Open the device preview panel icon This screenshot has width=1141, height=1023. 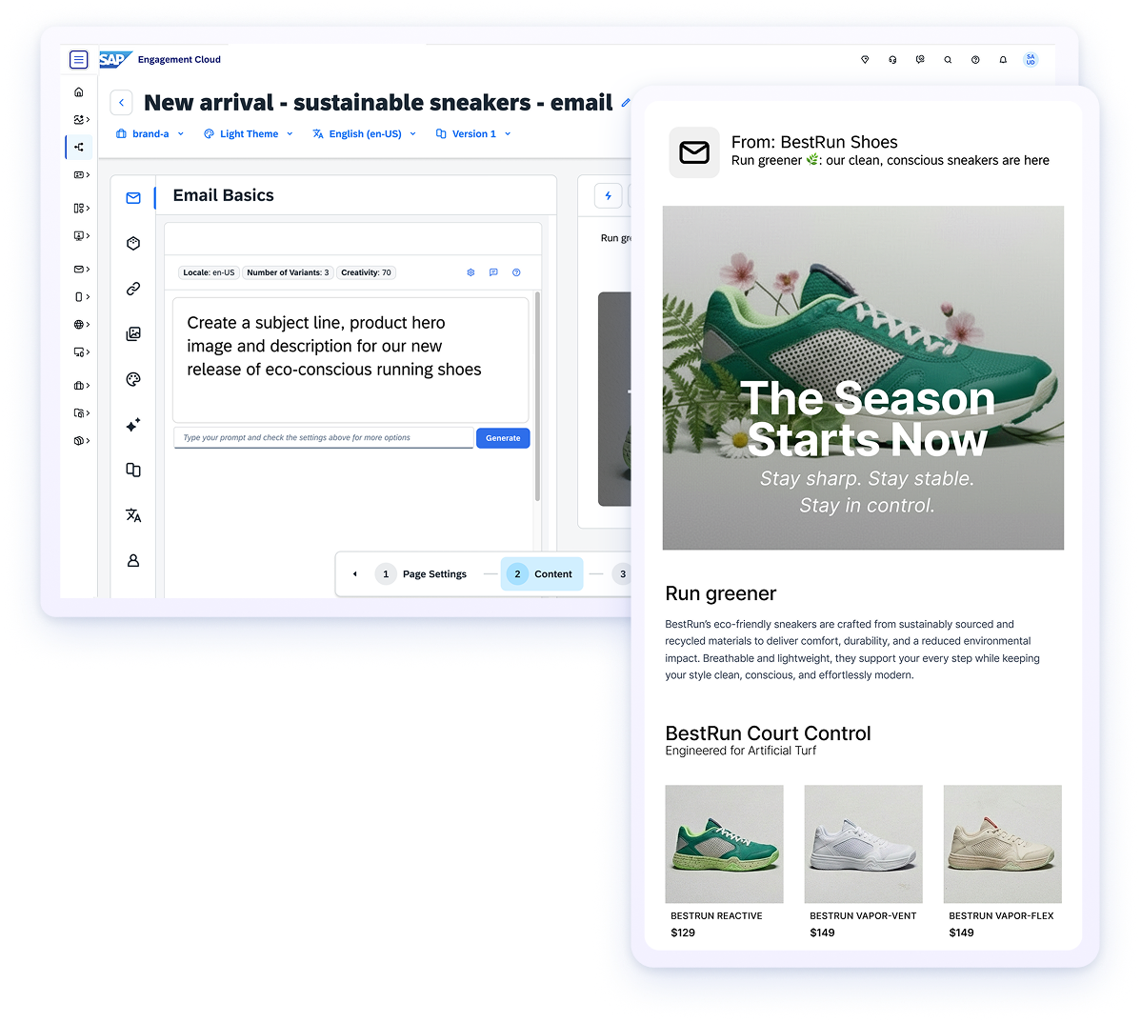tap(133, 470)
